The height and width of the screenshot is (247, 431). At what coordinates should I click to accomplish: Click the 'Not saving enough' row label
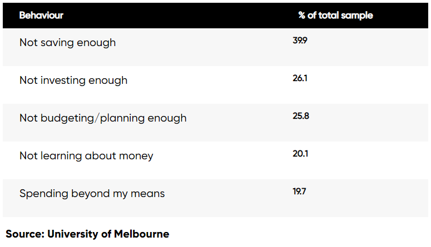pos(67,43)
